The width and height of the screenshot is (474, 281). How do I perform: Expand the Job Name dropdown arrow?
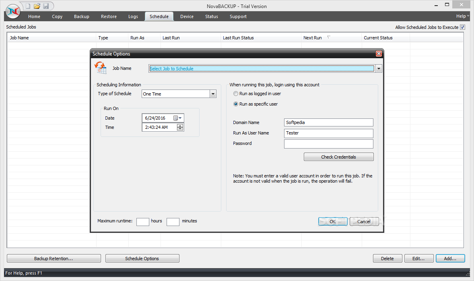[379, 68]
